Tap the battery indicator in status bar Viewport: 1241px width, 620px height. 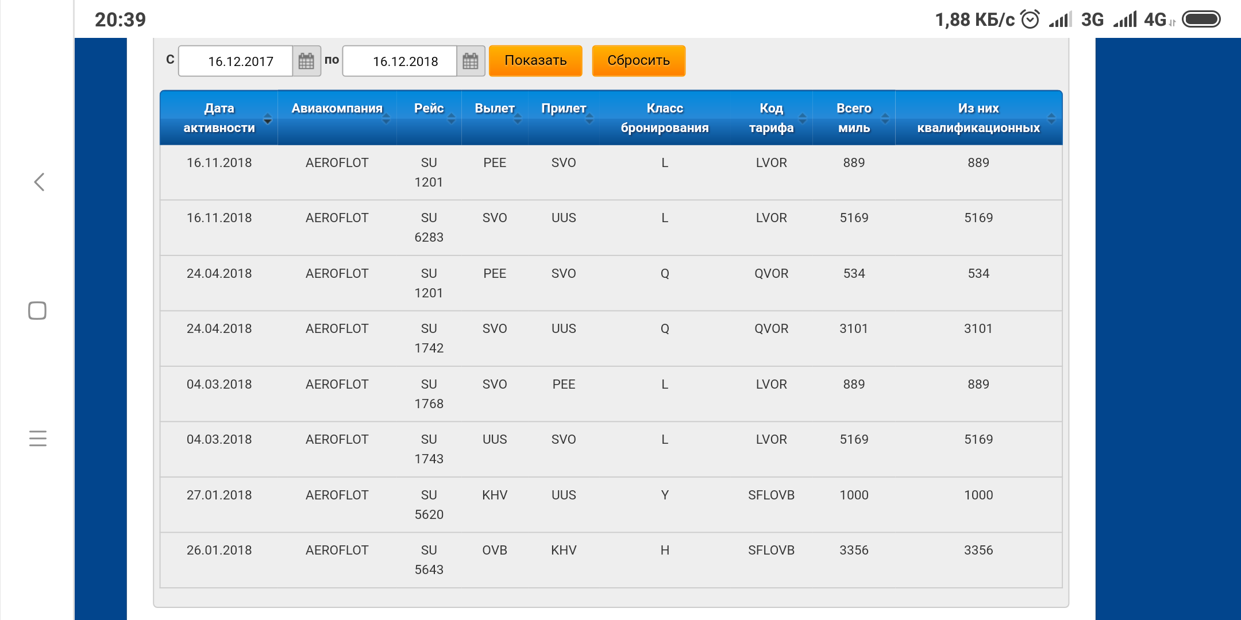click(1201, 20)
